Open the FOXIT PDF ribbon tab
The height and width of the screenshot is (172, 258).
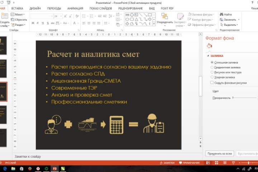click(x=167, y=8)
